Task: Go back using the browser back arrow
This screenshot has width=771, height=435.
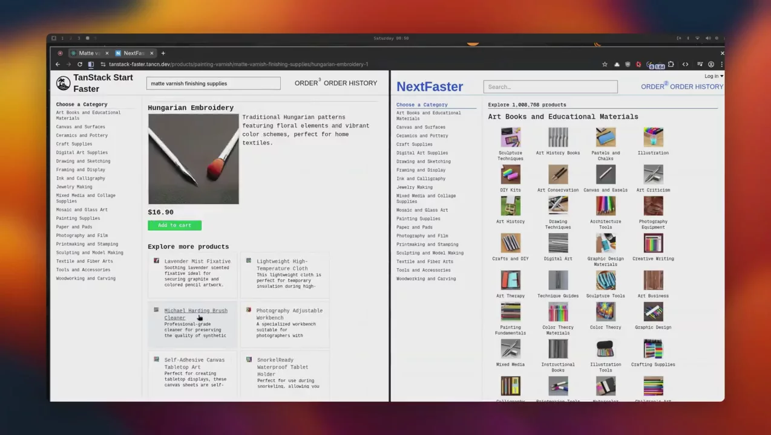Action: tap(57, 64)
